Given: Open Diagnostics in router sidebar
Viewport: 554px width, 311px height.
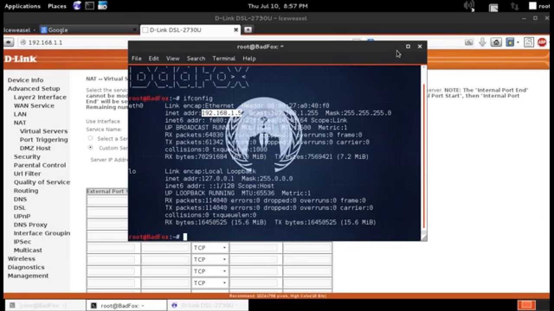Looking at the screenshot, I should pos(26,267).
